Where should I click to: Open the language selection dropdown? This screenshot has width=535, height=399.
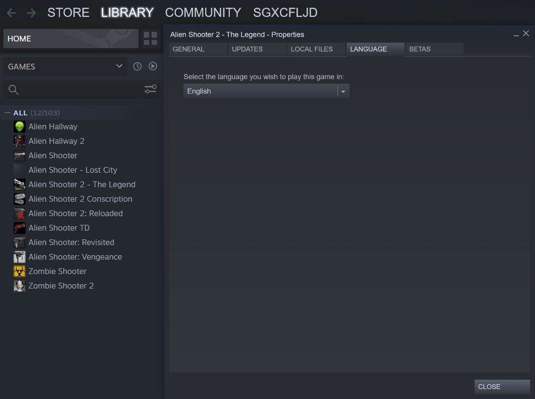[266, 91]
